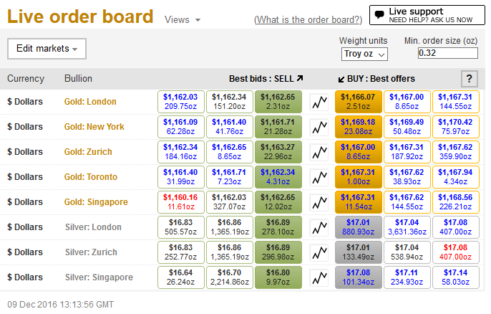Open the Gold: Toronto price chart icon
Viewport: 491px width, 314px height.
319,177
